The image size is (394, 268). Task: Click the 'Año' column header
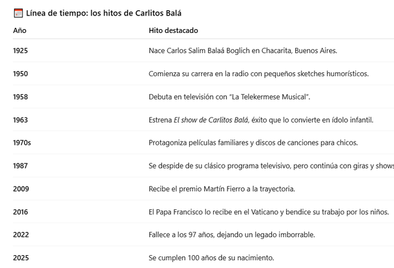[x=19, y=30]
